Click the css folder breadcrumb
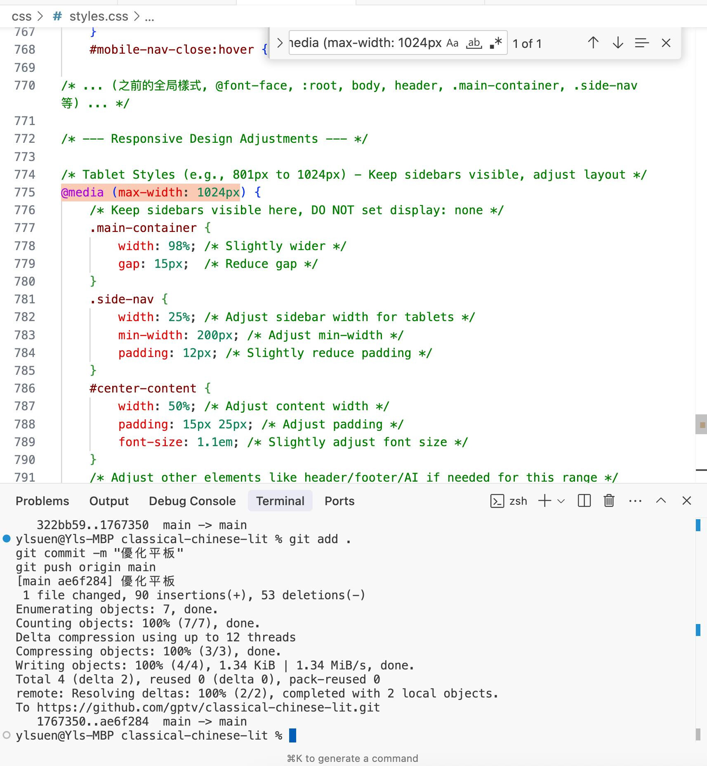The image size is (707, 766). tap(21, 17)
